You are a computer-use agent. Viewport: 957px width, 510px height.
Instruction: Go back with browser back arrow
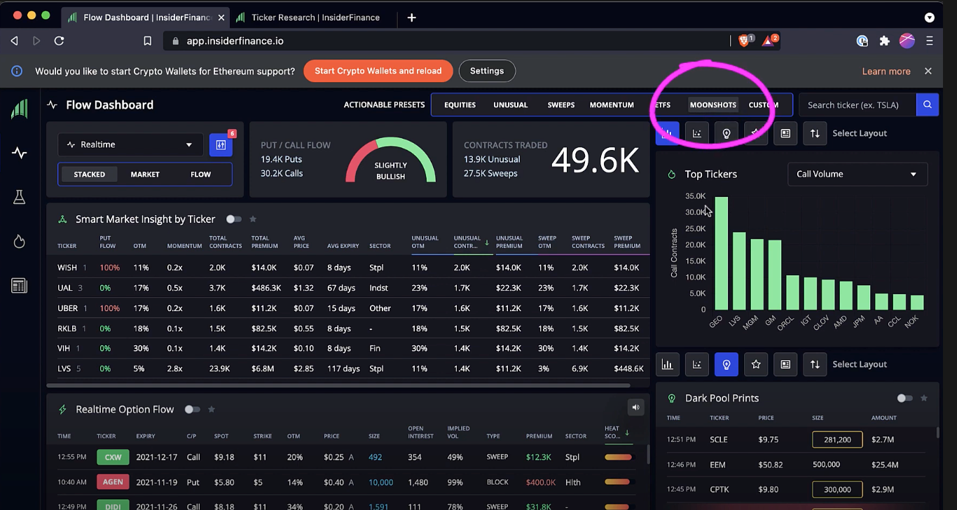click(14, 41)
